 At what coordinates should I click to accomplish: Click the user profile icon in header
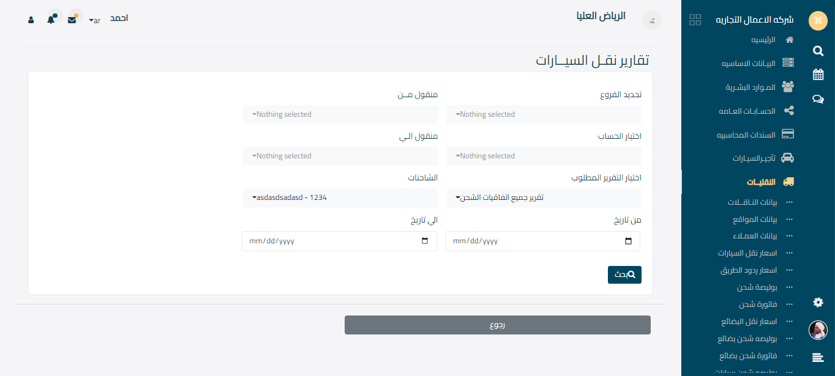tap(31, 20)
